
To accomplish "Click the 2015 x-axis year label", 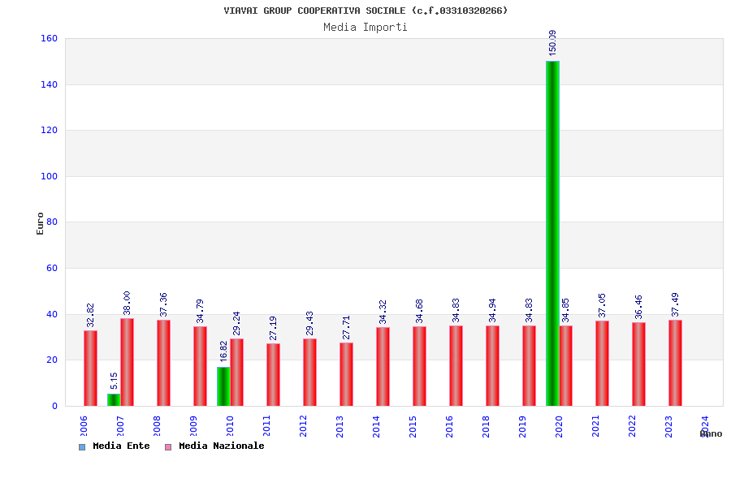I will tap(413, 426).
